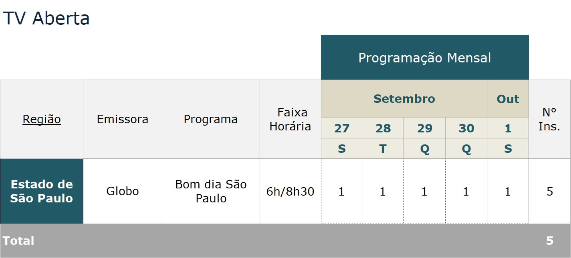Image resolution: width=571 pixels, height=258 pixels.
Task: Select the Out month header
Action: pos(508,99)
